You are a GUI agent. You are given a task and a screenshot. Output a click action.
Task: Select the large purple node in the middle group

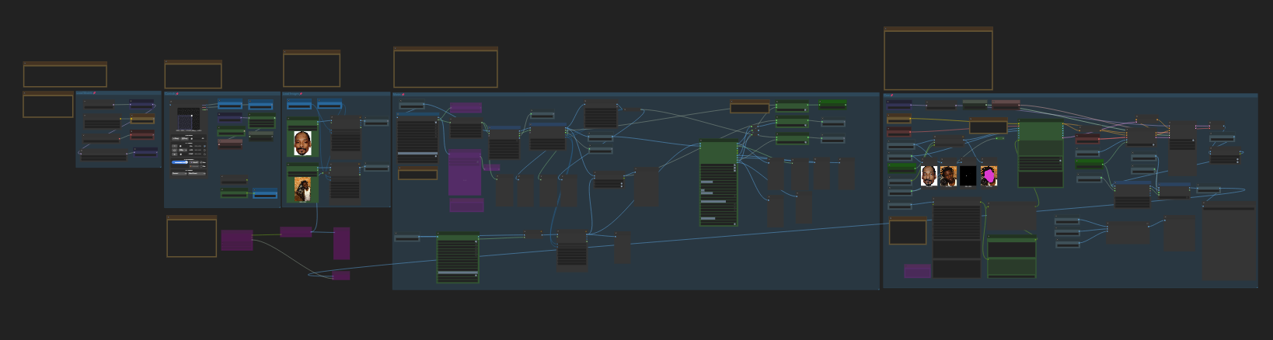[x=465, y=172]
